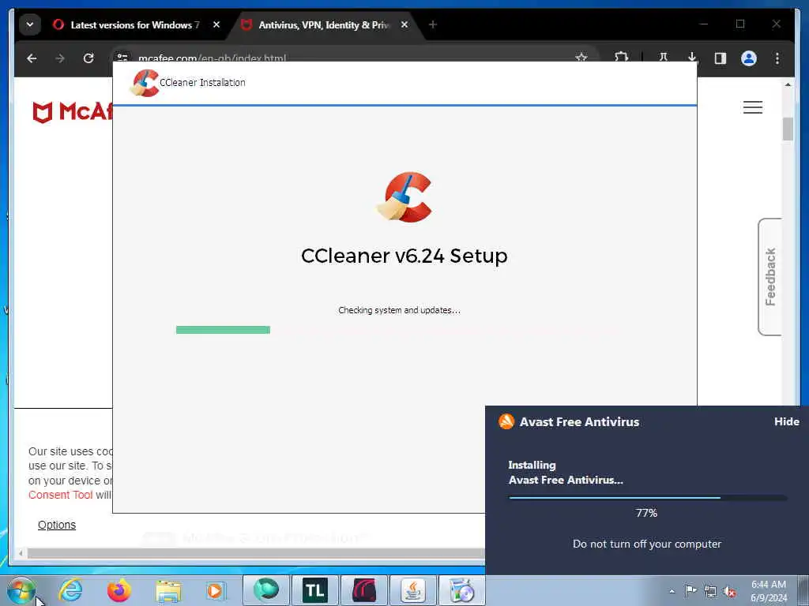The image size is (809, 606).
Task: Switch to the dark red app taskbar button
Action: click(x=363, y=590)
